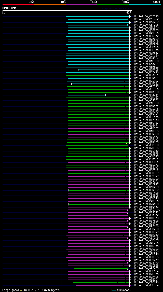Select the UniRef100_A9FXR6 label
The height and width of the screenshot is (292, 163).
[x=146, y=277]
